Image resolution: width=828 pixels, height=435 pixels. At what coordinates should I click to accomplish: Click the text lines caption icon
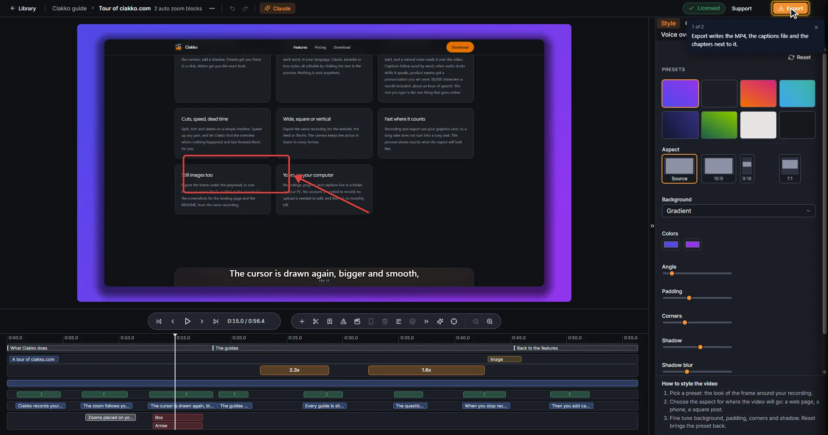[x=398, y=321]
